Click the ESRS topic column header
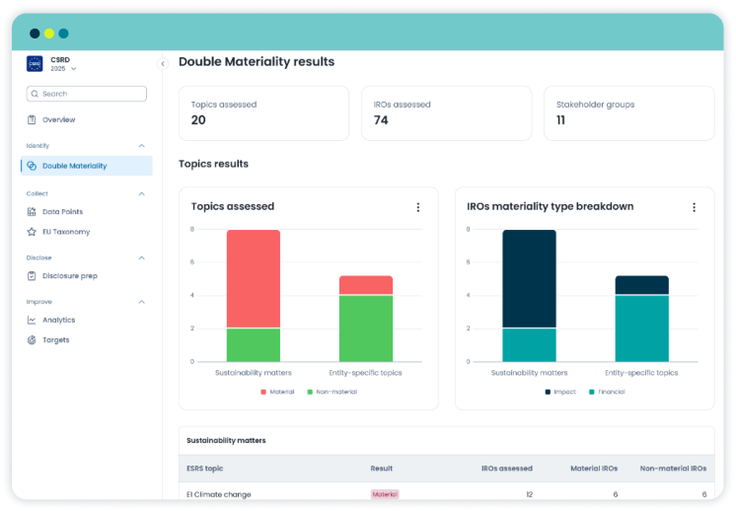Image resolution: width=736 pixels, height=511 pixels. pyautogui.click(x=204, y=469)
